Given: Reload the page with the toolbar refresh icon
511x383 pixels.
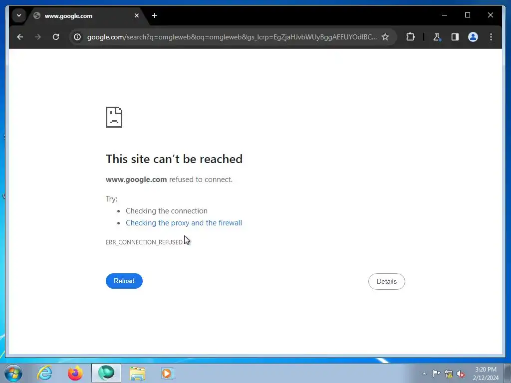Looking at the screenshot, I should pyautogui.click(x=56, y=37).
